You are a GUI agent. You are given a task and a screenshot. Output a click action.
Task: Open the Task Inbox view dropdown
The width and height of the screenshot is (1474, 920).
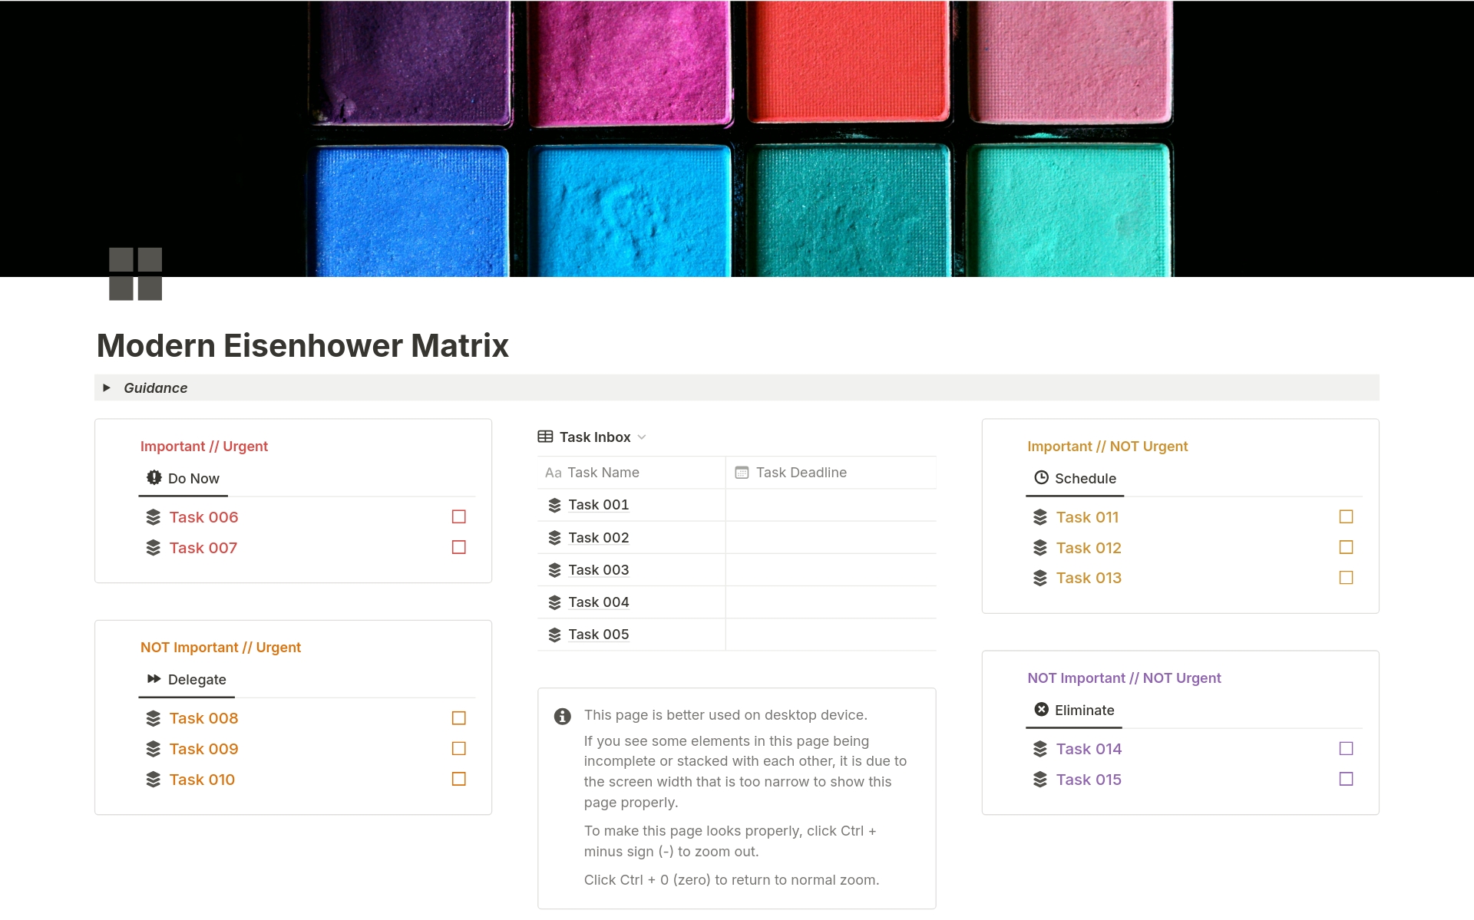642,437
